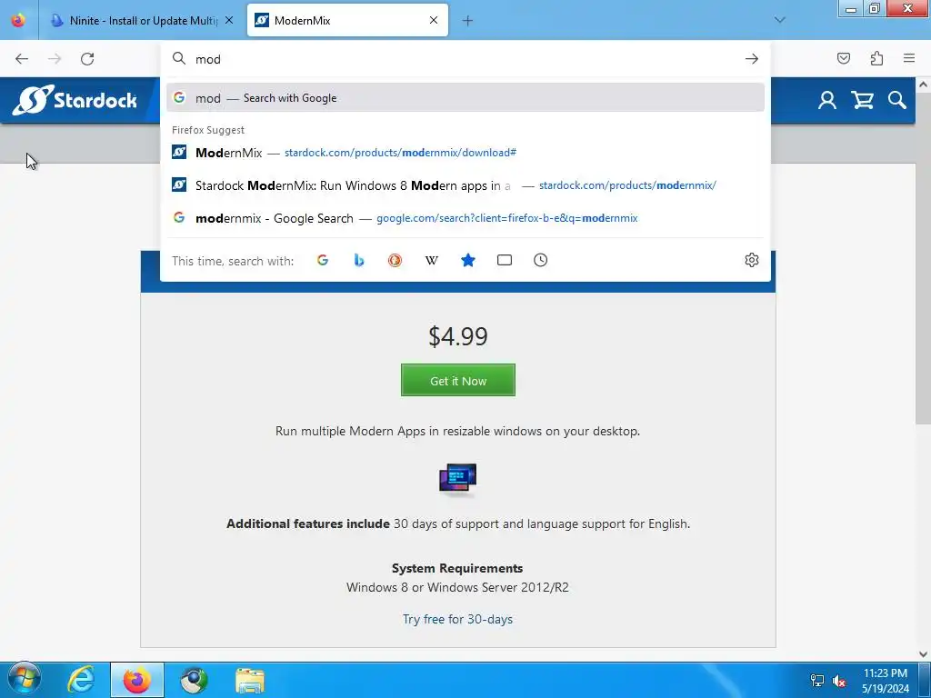Close the Ninite tab
The width and height of the screenshot is (931, 698).
coord(229,20)
